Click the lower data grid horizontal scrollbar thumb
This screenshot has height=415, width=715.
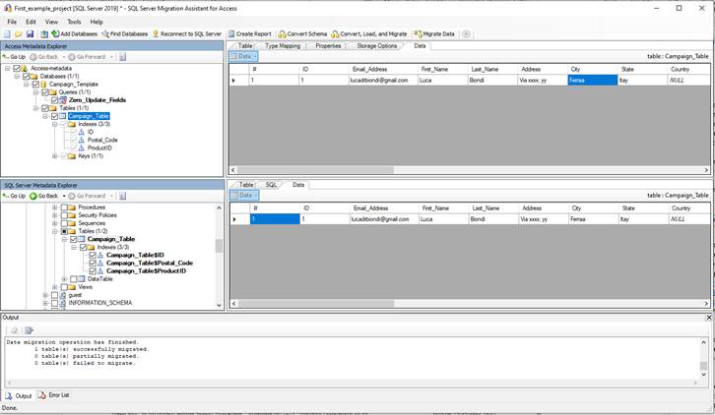315,304
